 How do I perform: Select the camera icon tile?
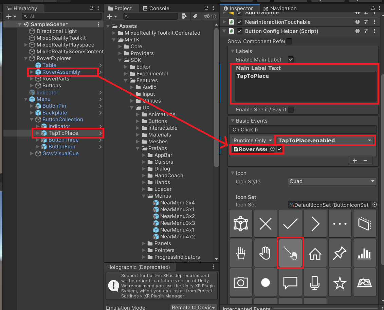point(241,282)
